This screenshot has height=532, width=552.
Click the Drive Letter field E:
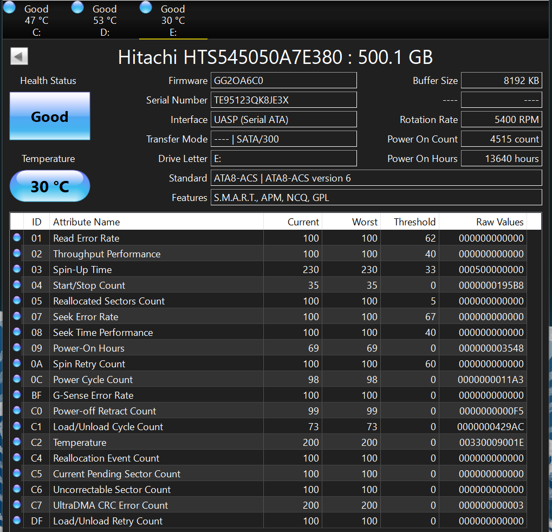point(283,158)
